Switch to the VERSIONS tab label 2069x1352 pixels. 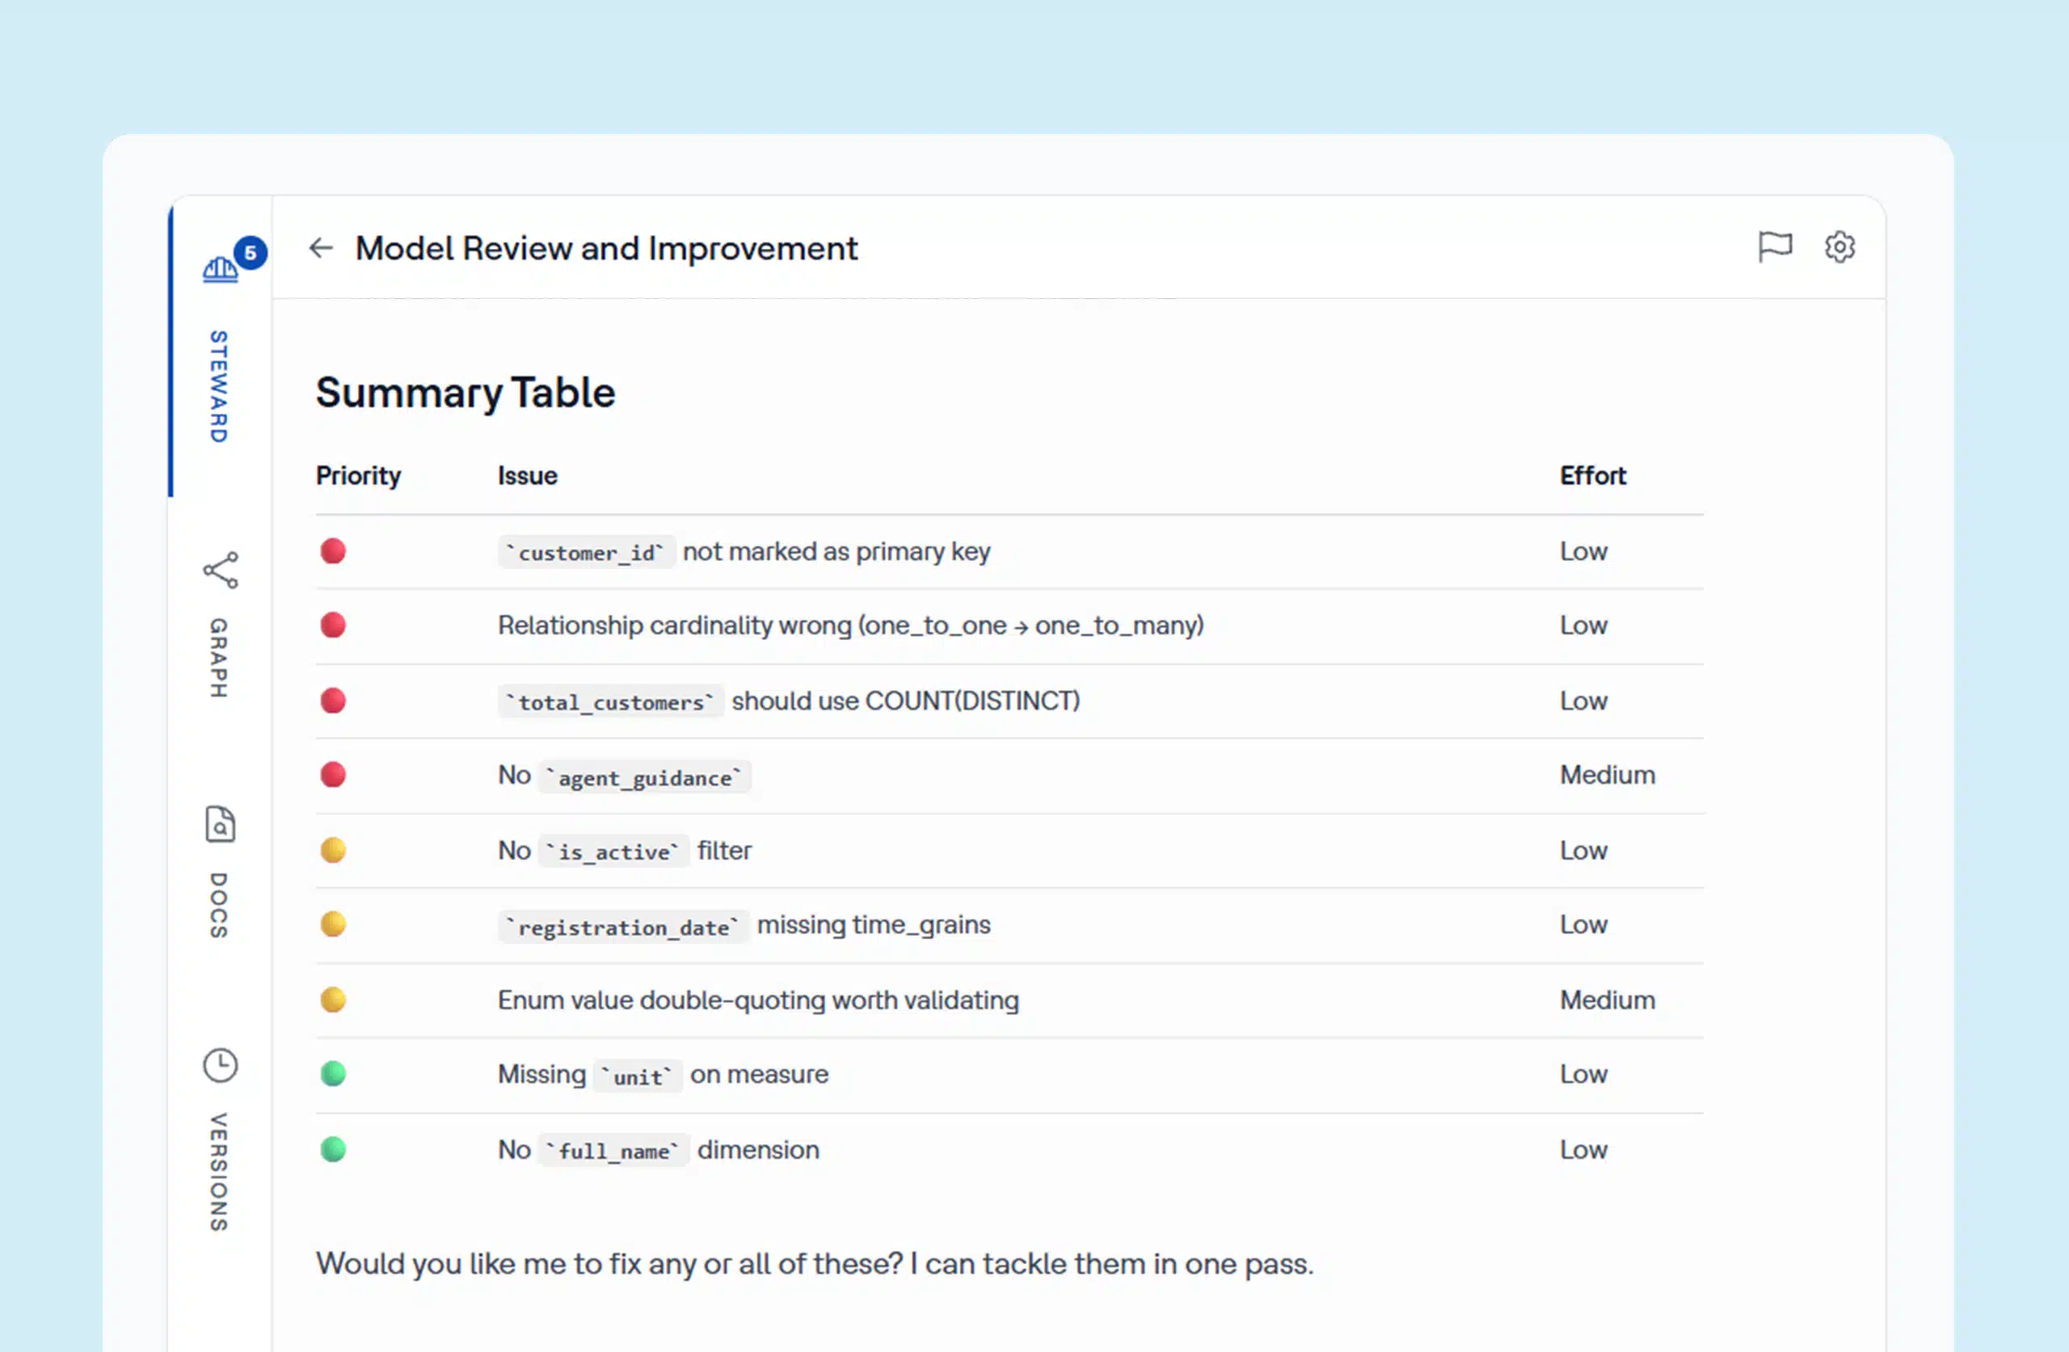[x=219, y=1173]
